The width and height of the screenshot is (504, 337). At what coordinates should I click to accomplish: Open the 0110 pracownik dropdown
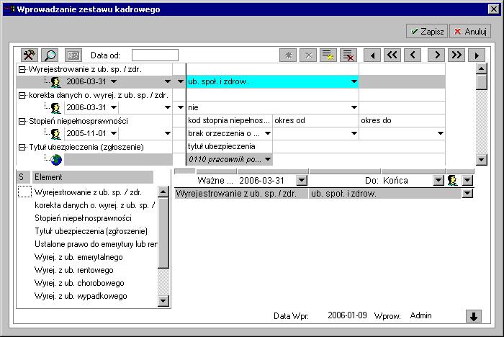(268, 159)
